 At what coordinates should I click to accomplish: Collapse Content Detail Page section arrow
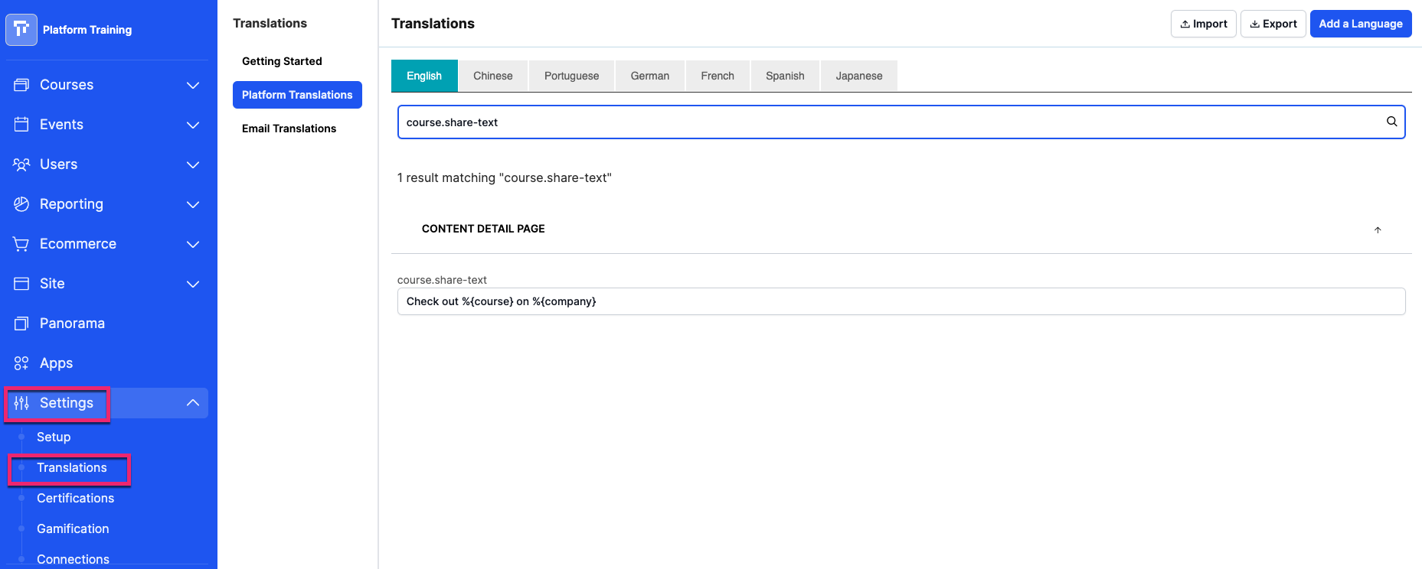[1378, 229]
